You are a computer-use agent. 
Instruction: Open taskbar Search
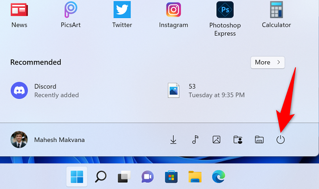click(x=101, y=177)
